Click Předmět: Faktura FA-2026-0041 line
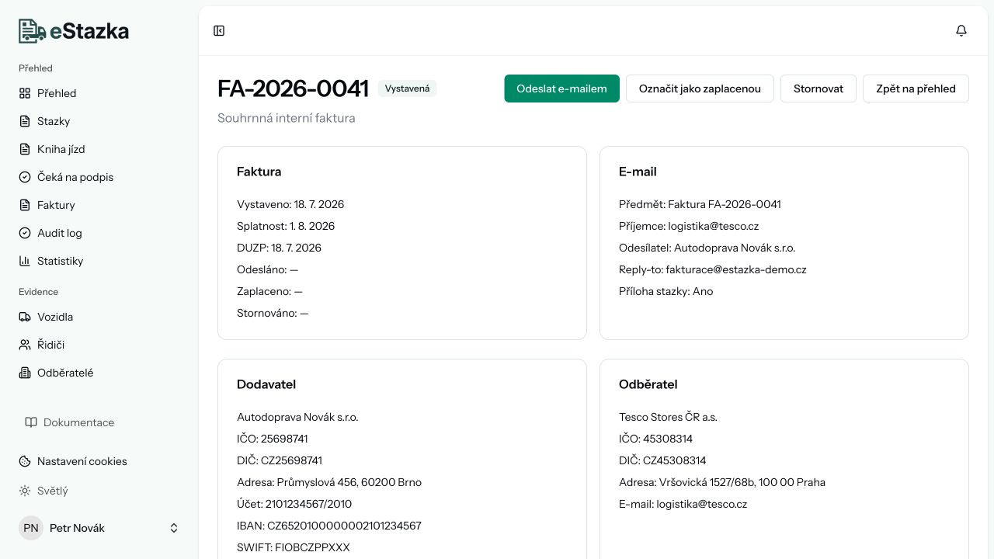This screenshot has width=994, height=559. [x=700, y=204]
